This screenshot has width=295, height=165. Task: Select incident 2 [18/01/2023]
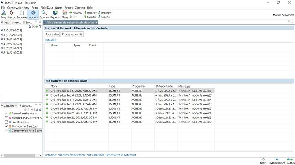[12, 53]
